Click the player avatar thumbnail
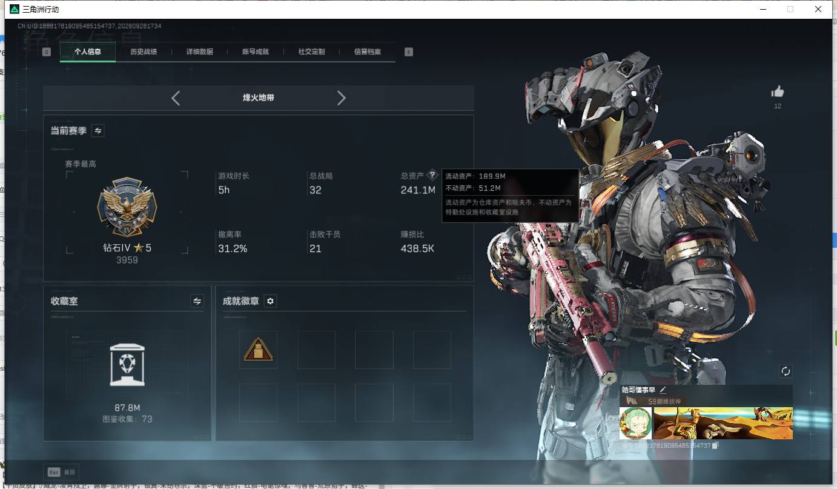 click(635, 423)
